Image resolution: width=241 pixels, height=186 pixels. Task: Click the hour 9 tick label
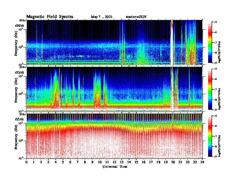93,162
